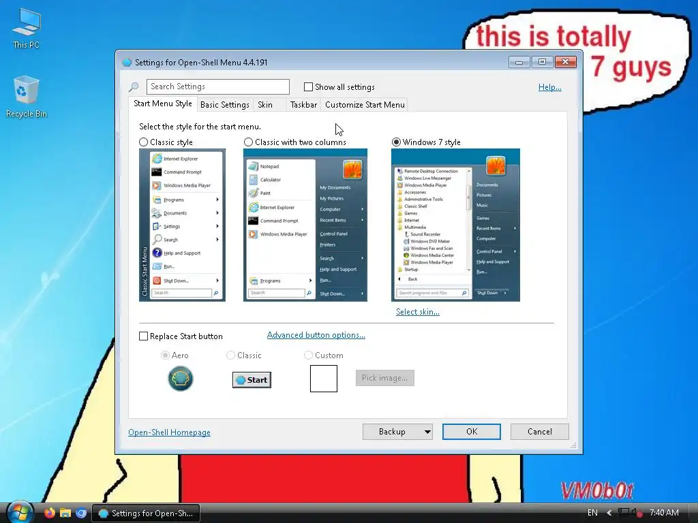Click the Settings for Open-Sh... taskbar button
Screen dimensions: 698x523
tap(146, 513)
